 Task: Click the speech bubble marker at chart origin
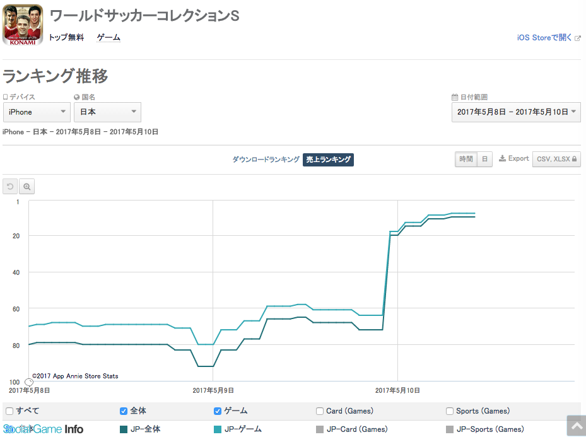click(x=29, y=382)
